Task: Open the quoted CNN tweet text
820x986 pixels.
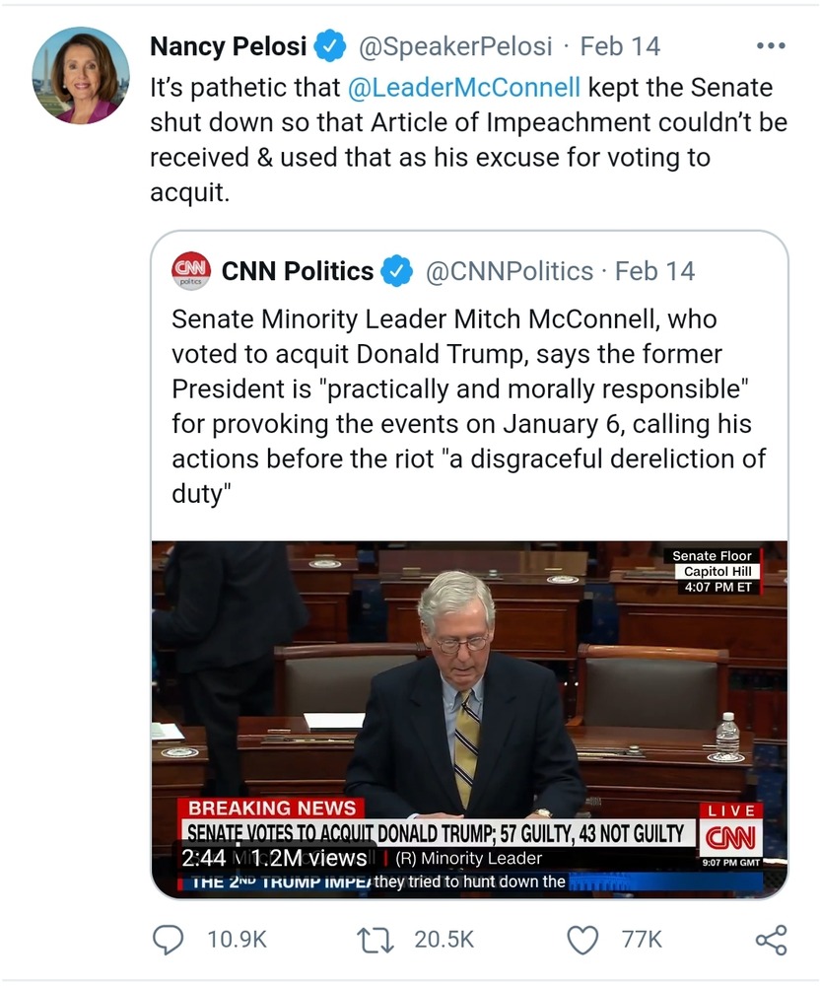Action: pos(469,405)
